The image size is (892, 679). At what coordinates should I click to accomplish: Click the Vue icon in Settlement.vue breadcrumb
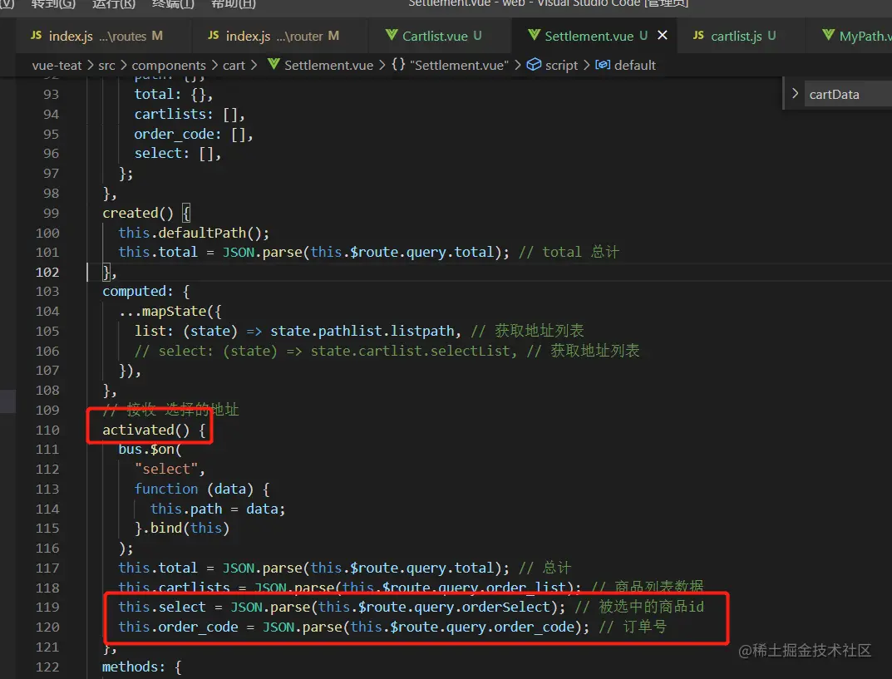point(274,64)
